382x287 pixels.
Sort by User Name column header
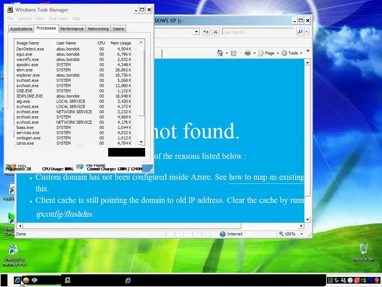coord(66,43)
